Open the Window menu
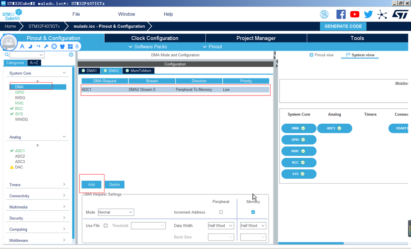411x249 pixels. pos(126,14)
